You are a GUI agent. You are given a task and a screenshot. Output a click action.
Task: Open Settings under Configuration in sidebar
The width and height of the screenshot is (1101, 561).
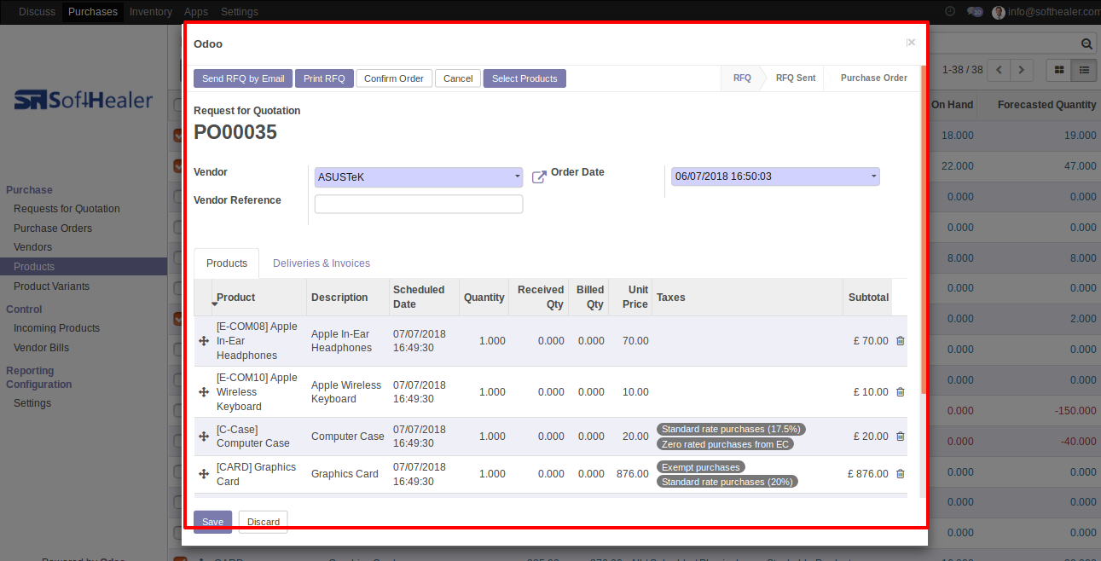pyautogui.click(x=32, y=403)
